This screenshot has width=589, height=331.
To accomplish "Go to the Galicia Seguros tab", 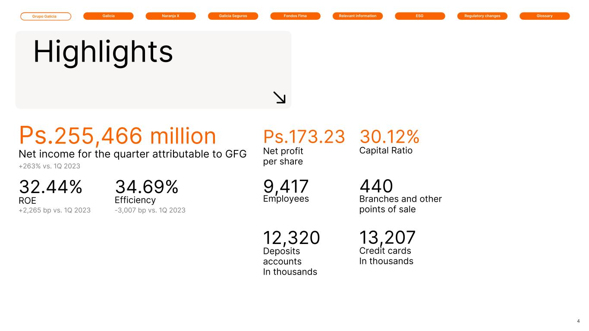I will pyautogui.click(x=233, y=16).
